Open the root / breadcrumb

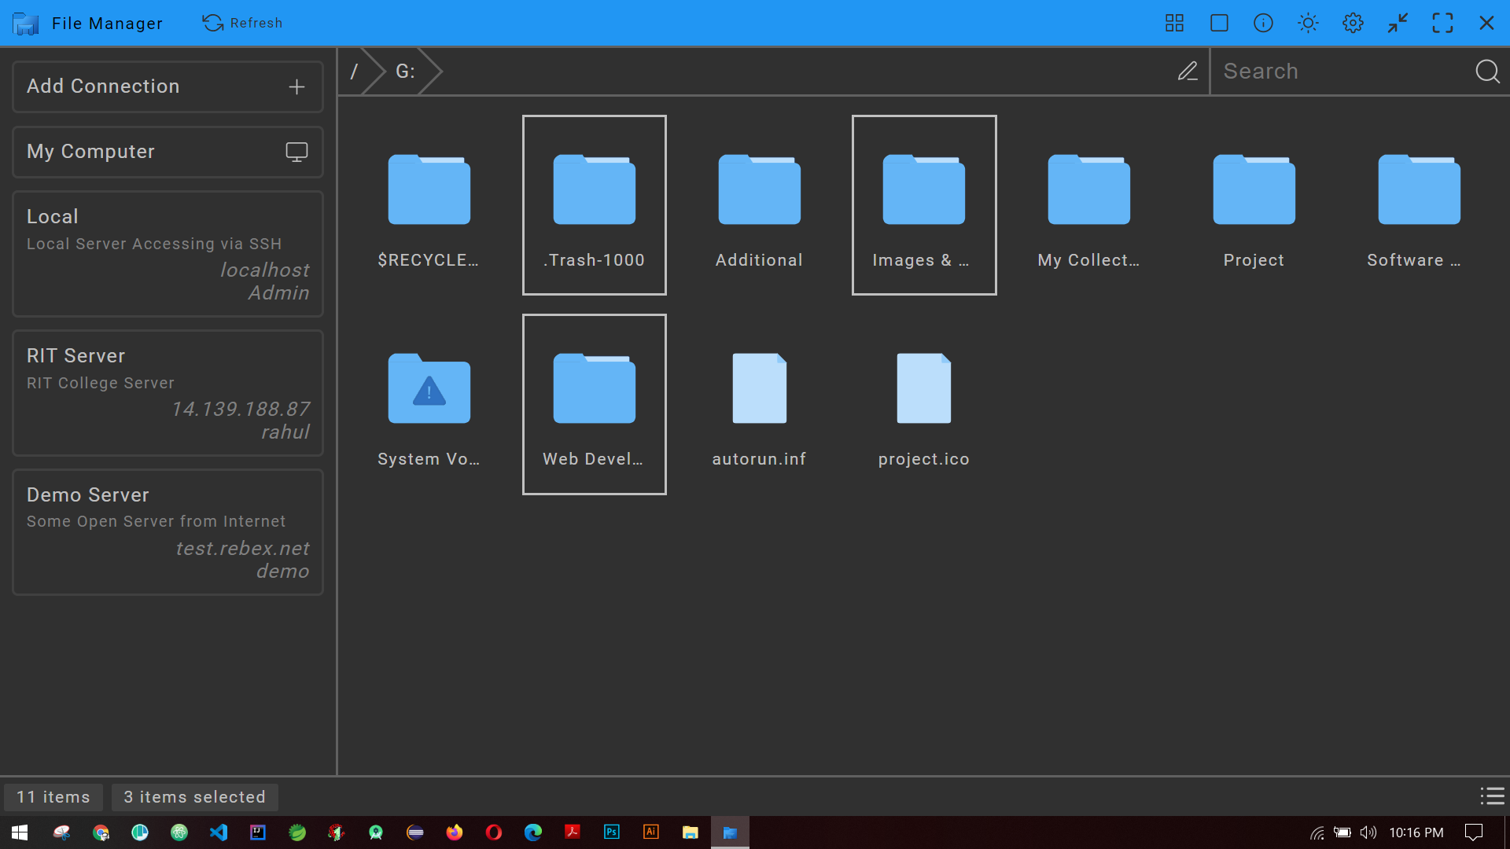pos(355,71)
